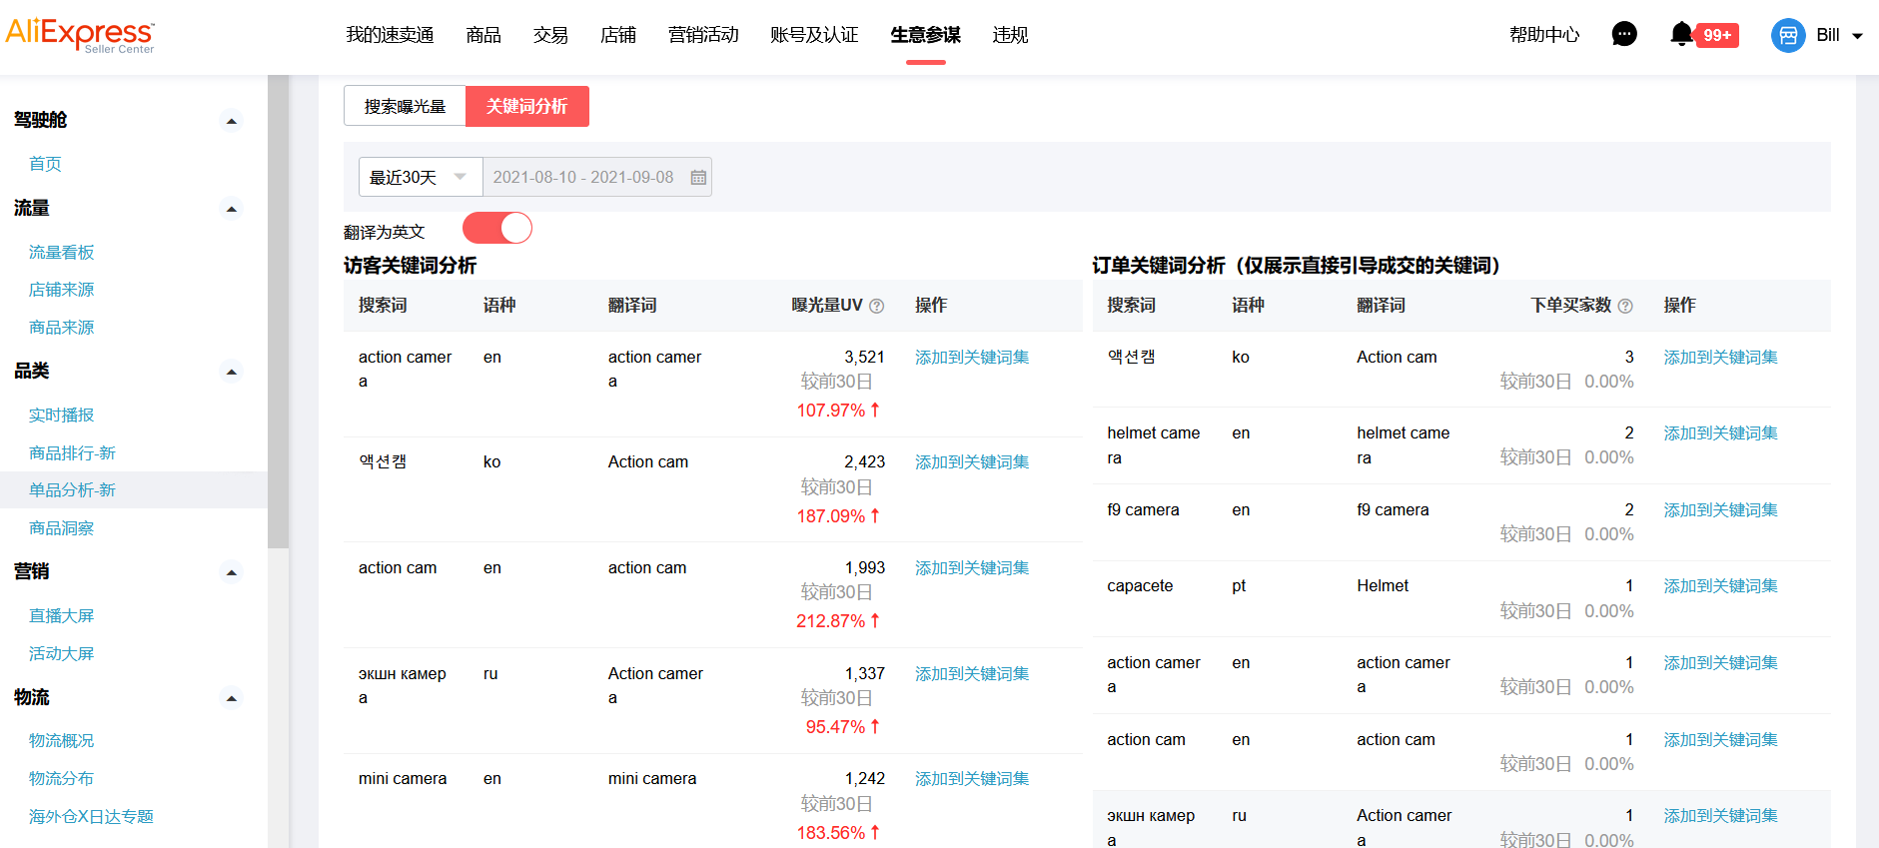The height and width of the screenshot is (848, 1879).
Task: Open 直播大屏 in sidebar
Action: [61, 616]
